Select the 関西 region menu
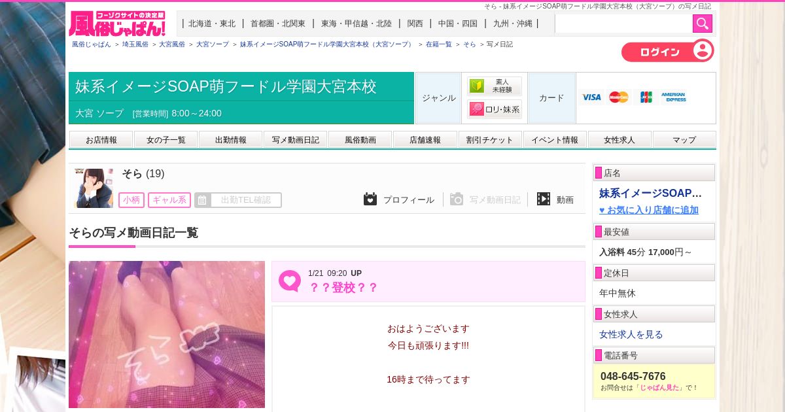This screenshot has height=412, width=785. click(415, 24)
